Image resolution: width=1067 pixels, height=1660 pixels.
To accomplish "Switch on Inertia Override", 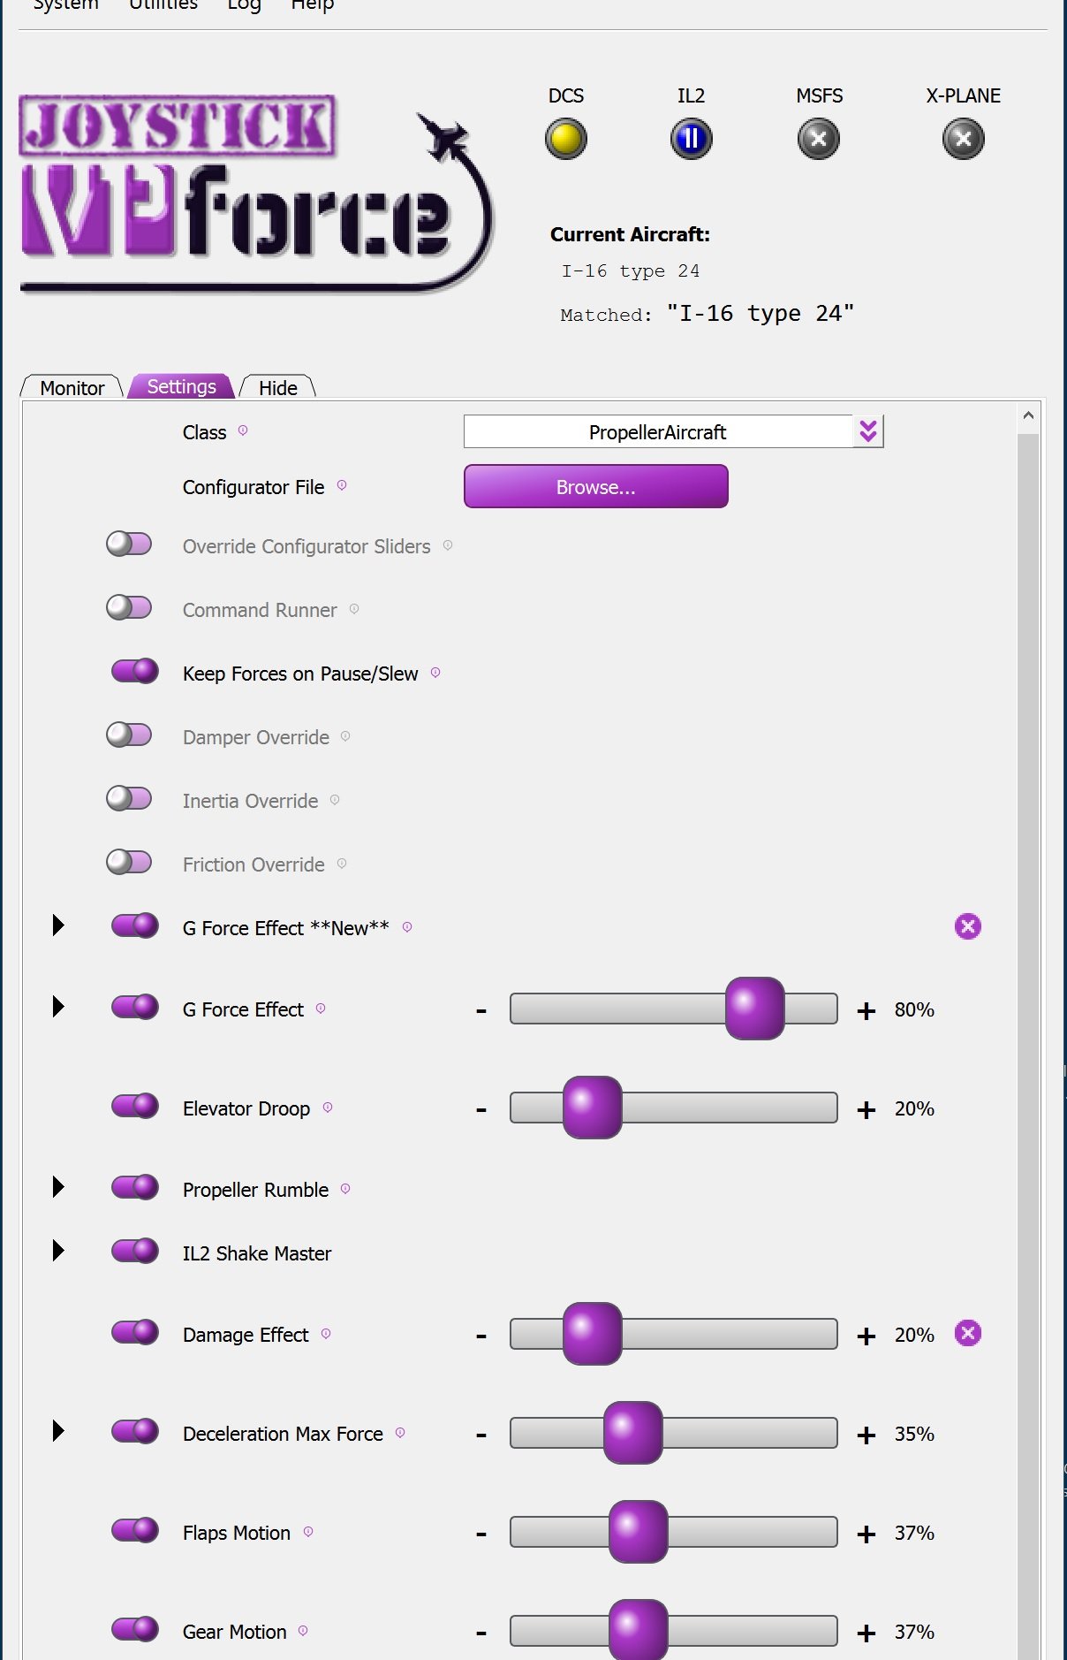I will coord(129,799).
